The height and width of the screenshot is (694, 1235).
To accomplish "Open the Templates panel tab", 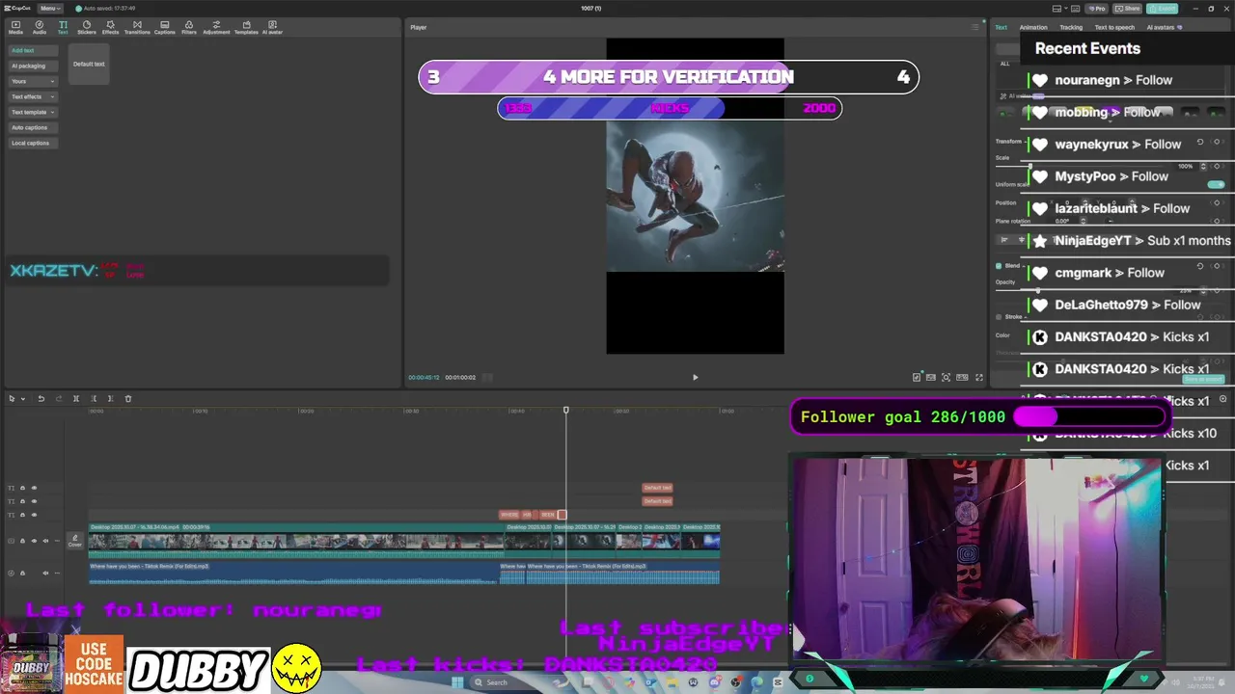I will tap(246, 27).
